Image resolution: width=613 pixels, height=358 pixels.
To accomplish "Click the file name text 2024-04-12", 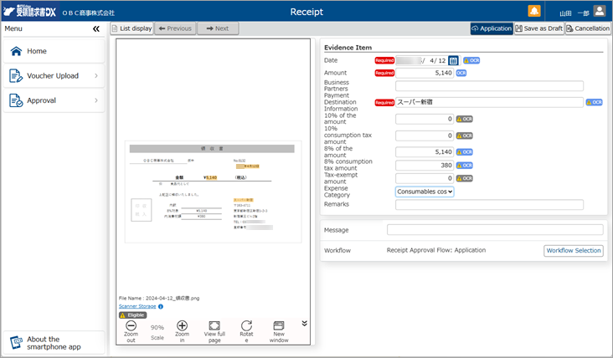I will click(x=173, y=299).
